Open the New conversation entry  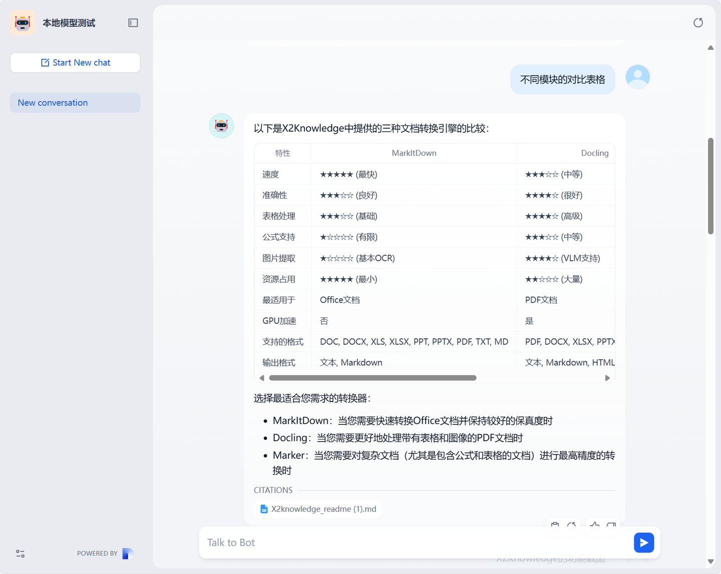click(75, 103)
